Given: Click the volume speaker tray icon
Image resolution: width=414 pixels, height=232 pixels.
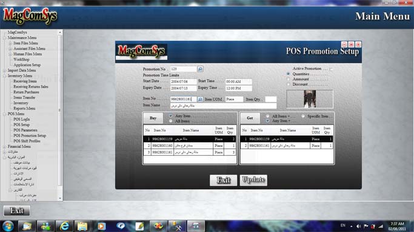Looking at the screenshot, I should coord(358,226).
